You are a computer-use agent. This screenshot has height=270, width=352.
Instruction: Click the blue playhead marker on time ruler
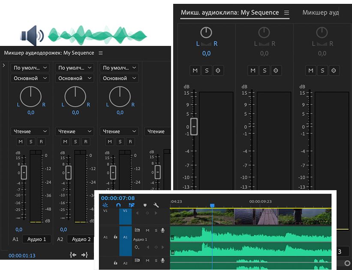(212, 206)
